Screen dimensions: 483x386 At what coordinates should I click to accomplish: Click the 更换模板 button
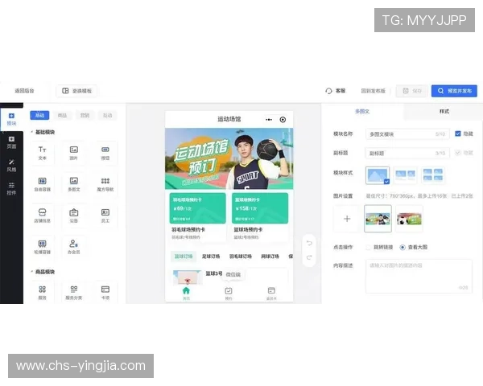(76, 91)
